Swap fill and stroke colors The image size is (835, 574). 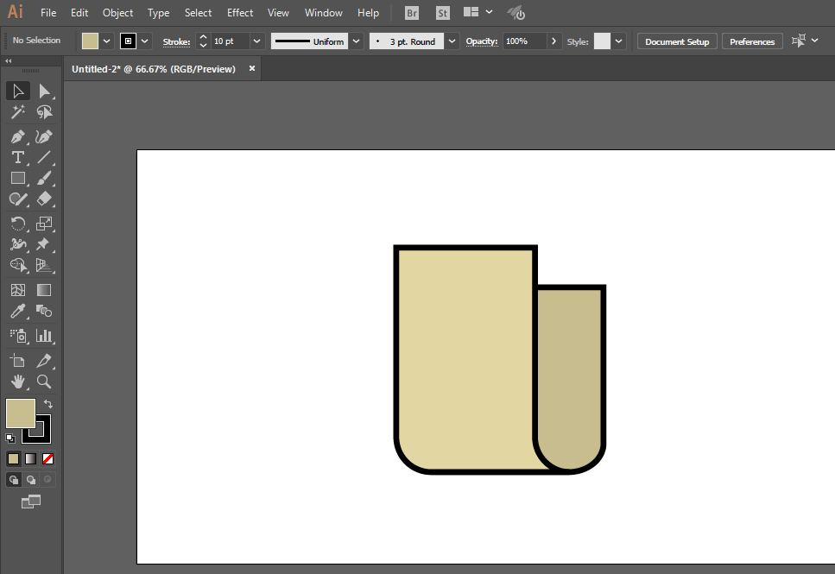(x=48, y=404)
